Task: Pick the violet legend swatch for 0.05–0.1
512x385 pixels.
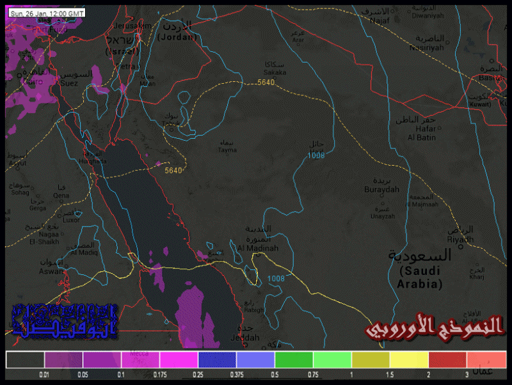Action: (102, 359)
